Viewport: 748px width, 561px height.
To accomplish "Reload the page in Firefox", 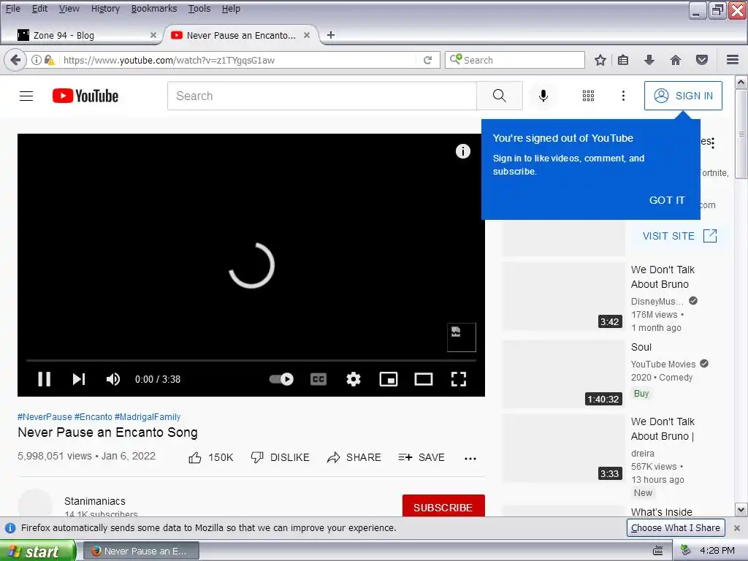I will (428, 60).
